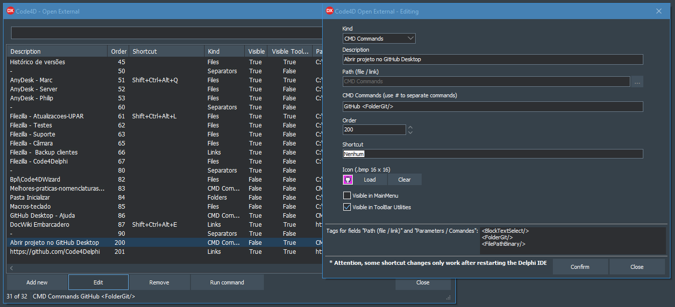Open the Kind dropdown showing CMD Commands

[411, 38]
